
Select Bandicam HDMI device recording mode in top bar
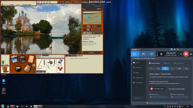point(151,54)
